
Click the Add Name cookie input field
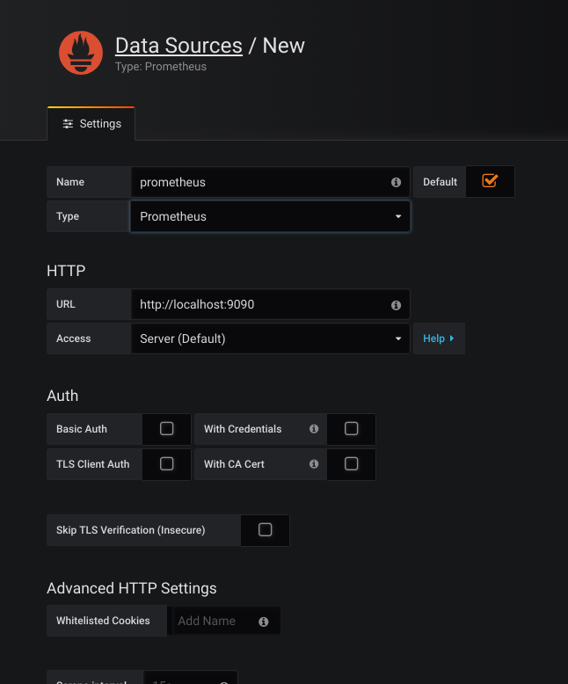pyautogui.click(x=226, y=621)
